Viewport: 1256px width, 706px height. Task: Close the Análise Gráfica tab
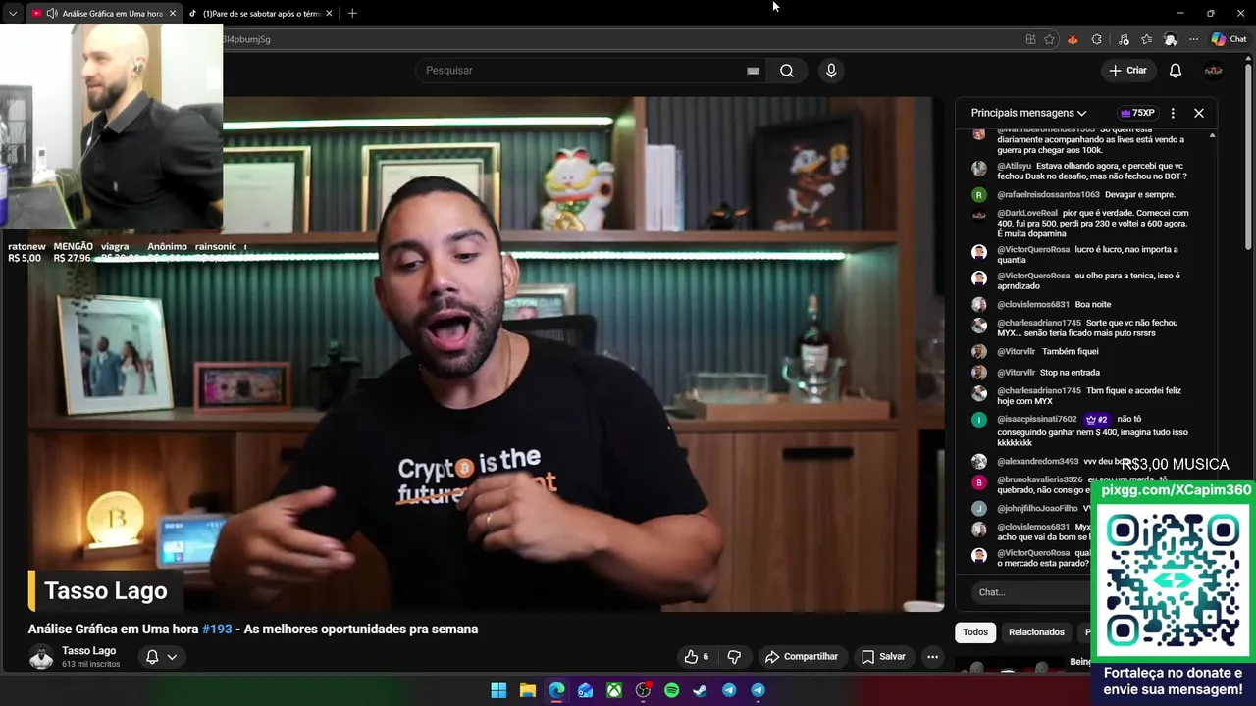pyautogui.click(x=172, y=14)
